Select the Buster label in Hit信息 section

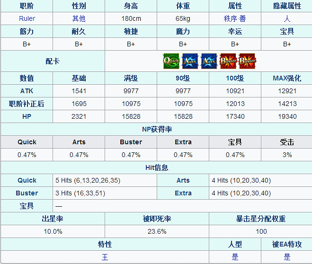coord(27,193)
